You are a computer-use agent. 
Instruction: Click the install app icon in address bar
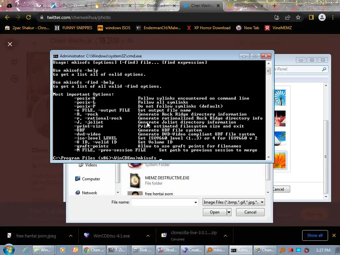pos(277,17)
